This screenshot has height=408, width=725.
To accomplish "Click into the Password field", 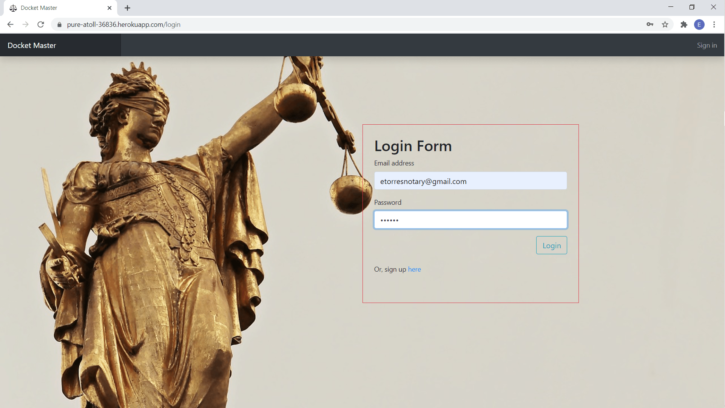I will 470,220.
